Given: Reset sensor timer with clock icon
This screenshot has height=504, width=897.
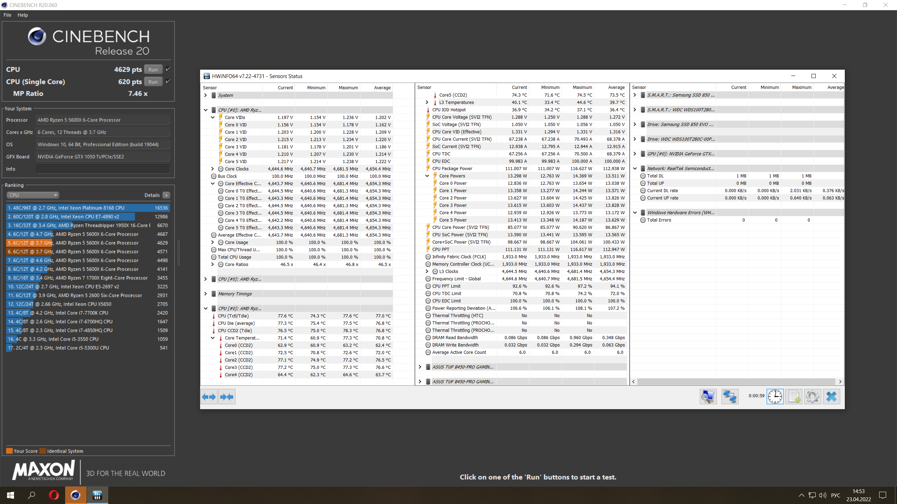Looking at the screenshot, I should click(775, 397).
